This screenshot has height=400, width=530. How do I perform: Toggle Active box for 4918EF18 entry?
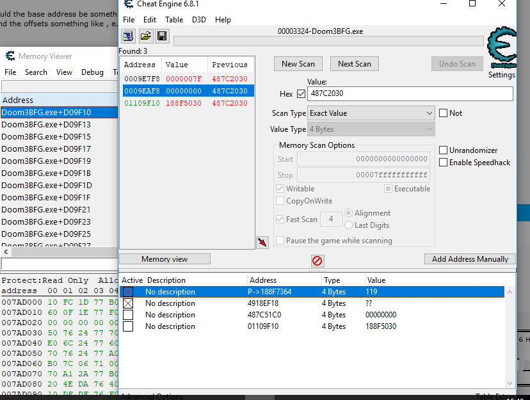click(128, 303)
